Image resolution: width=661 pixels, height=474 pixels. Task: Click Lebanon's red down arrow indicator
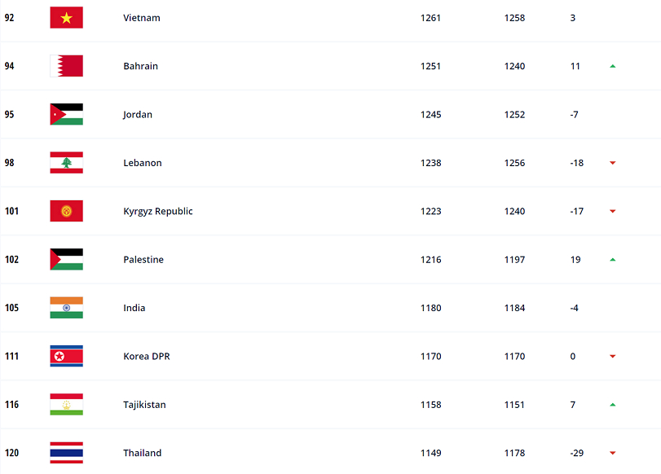[x=612, y=163]
